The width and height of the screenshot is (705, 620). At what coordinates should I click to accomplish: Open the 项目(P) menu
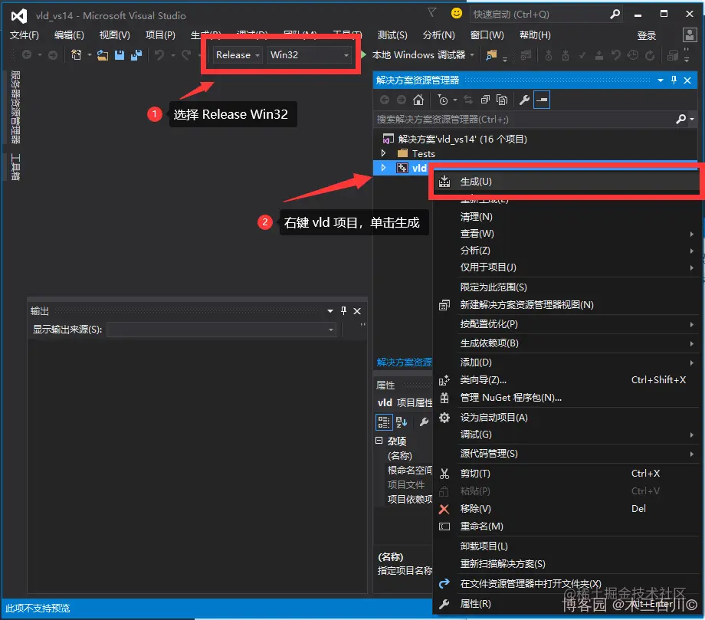(160, 35)
